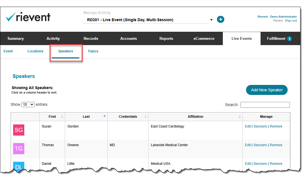Edit the Susan Gordon speaker

[x=248, y=126]
